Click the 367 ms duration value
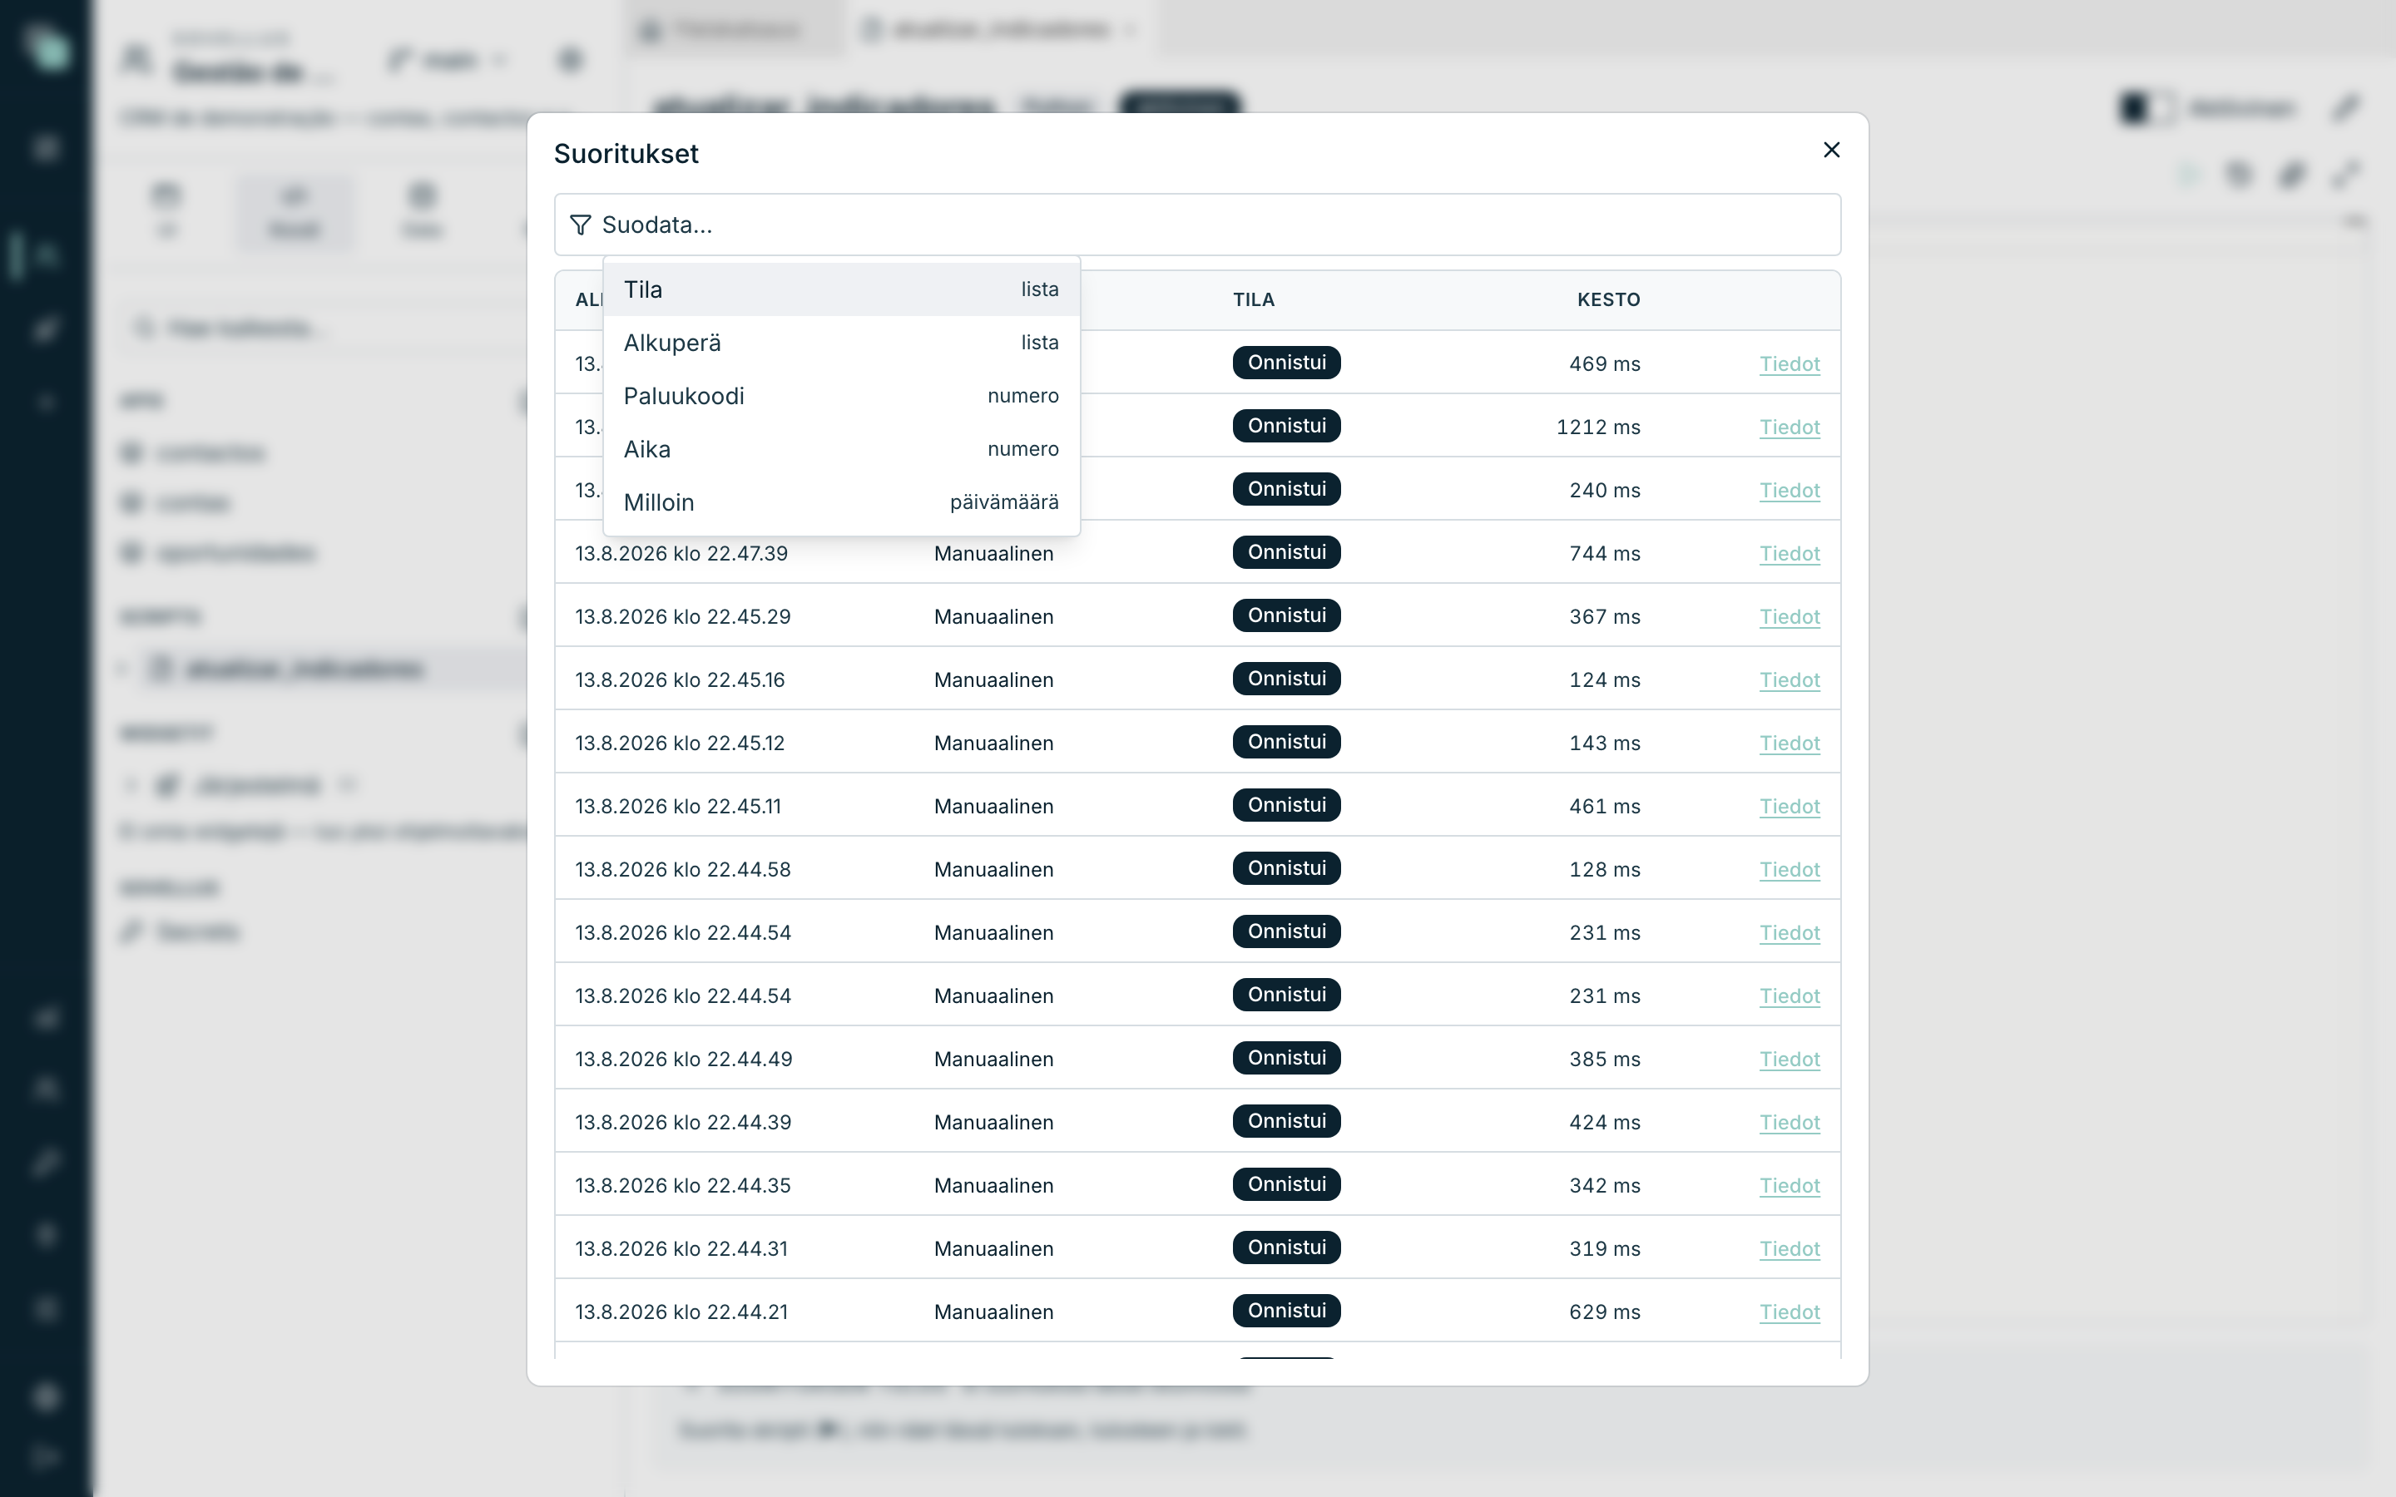The image size is (2396, 1497). [1605, 618]
